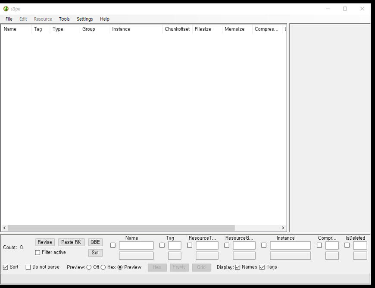
Task: Toggle the Tags display checkbox
Action: pos(262,267)
